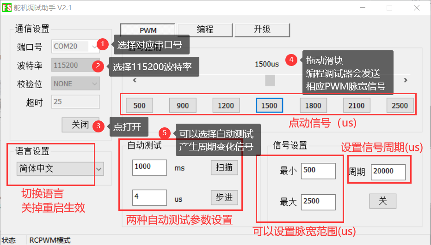Click the 周期 input field showing 20000
The height and width of the screenshot is (245, 431).
coord(388,172)
